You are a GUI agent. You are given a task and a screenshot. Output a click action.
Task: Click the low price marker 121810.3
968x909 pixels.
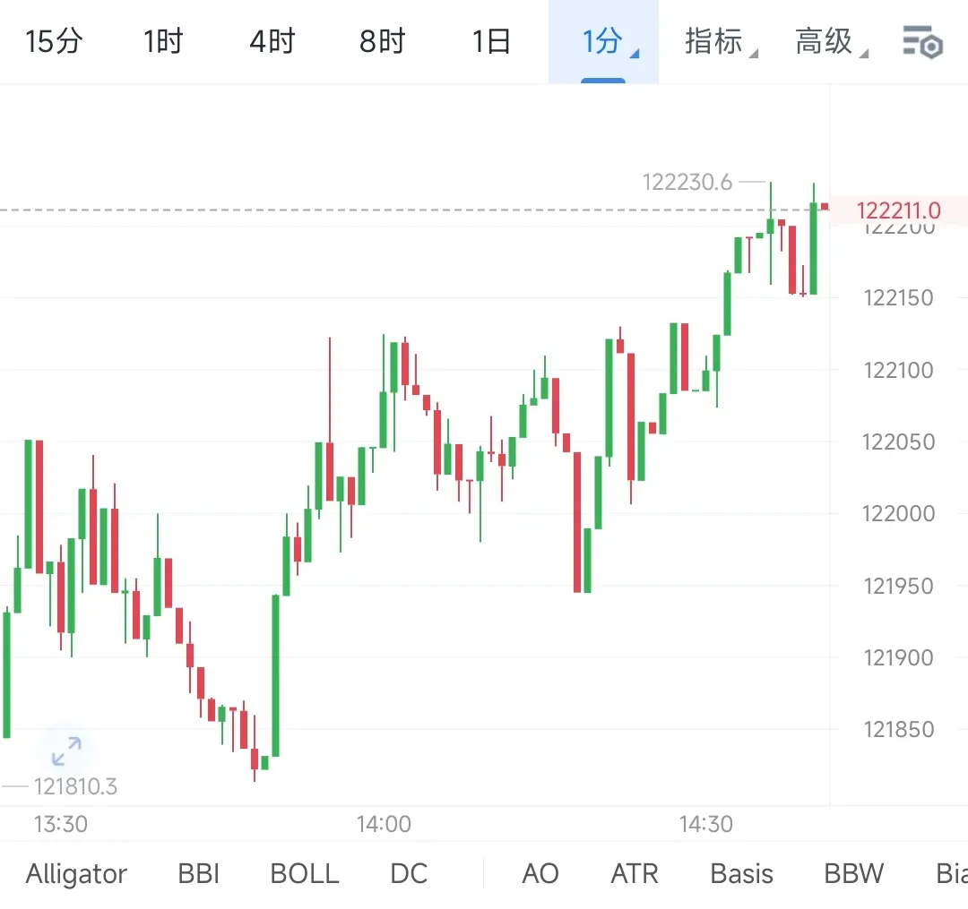(x=75, y=786)
